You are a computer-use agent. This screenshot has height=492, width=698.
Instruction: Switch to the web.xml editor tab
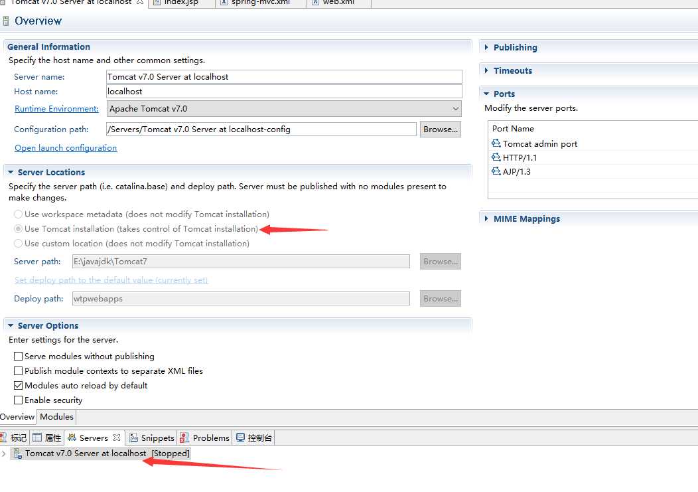pyautogui.click(x=338, y=2)
